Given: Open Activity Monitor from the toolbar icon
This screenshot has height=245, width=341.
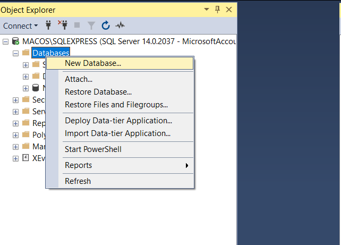Looking at the screenshot, I should tap(120, 26).
